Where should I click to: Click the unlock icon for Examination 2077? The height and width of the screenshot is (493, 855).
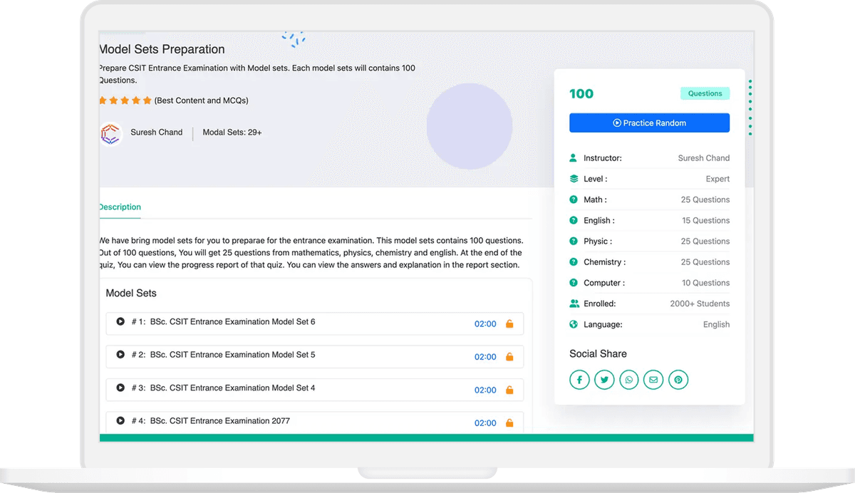[x=509, y=423]
